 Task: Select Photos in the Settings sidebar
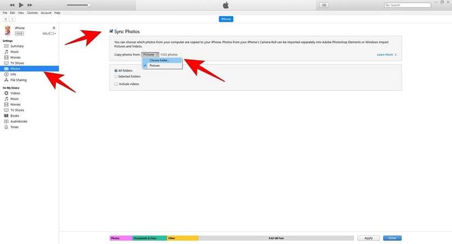[x=30, y=68]
